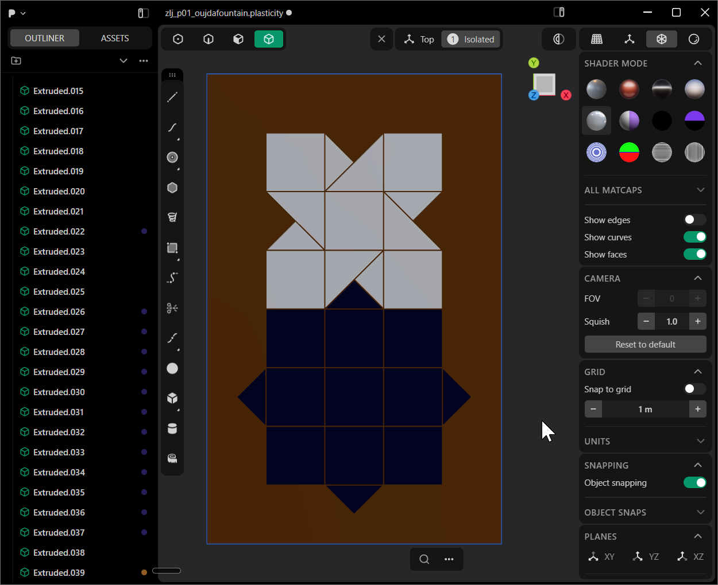The image size is (718, 585).
Task: Select the Sphere tool
Action: (x=172, y=368)
